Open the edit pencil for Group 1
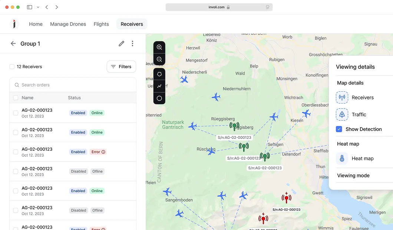This screenshot has height=230, width=393. coord(121,43)
